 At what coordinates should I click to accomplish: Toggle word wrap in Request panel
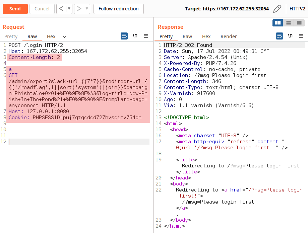pos(124,36)
